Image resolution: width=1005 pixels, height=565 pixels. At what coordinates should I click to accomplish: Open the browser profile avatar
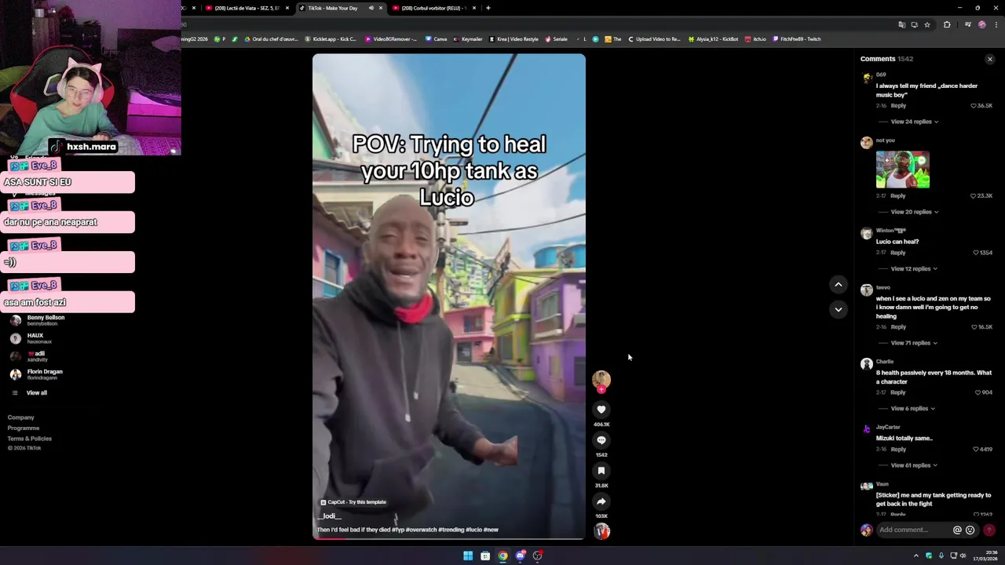(x=981, y=25)
